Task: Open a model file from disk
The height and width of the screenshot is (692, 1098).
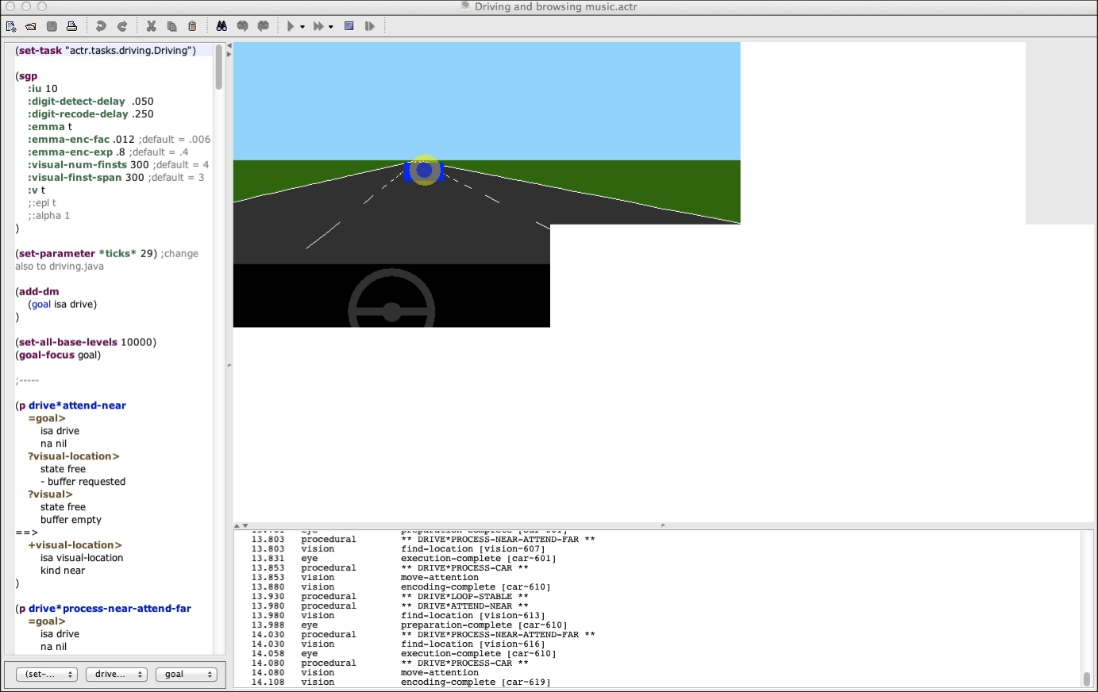Action: coord(31,26)
